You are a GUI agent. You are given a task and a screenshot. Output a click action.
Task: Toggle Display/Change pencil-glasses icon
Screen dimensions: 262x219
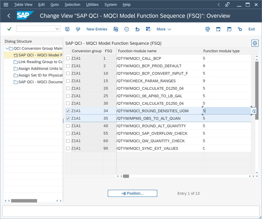click(x=78, y=29)
